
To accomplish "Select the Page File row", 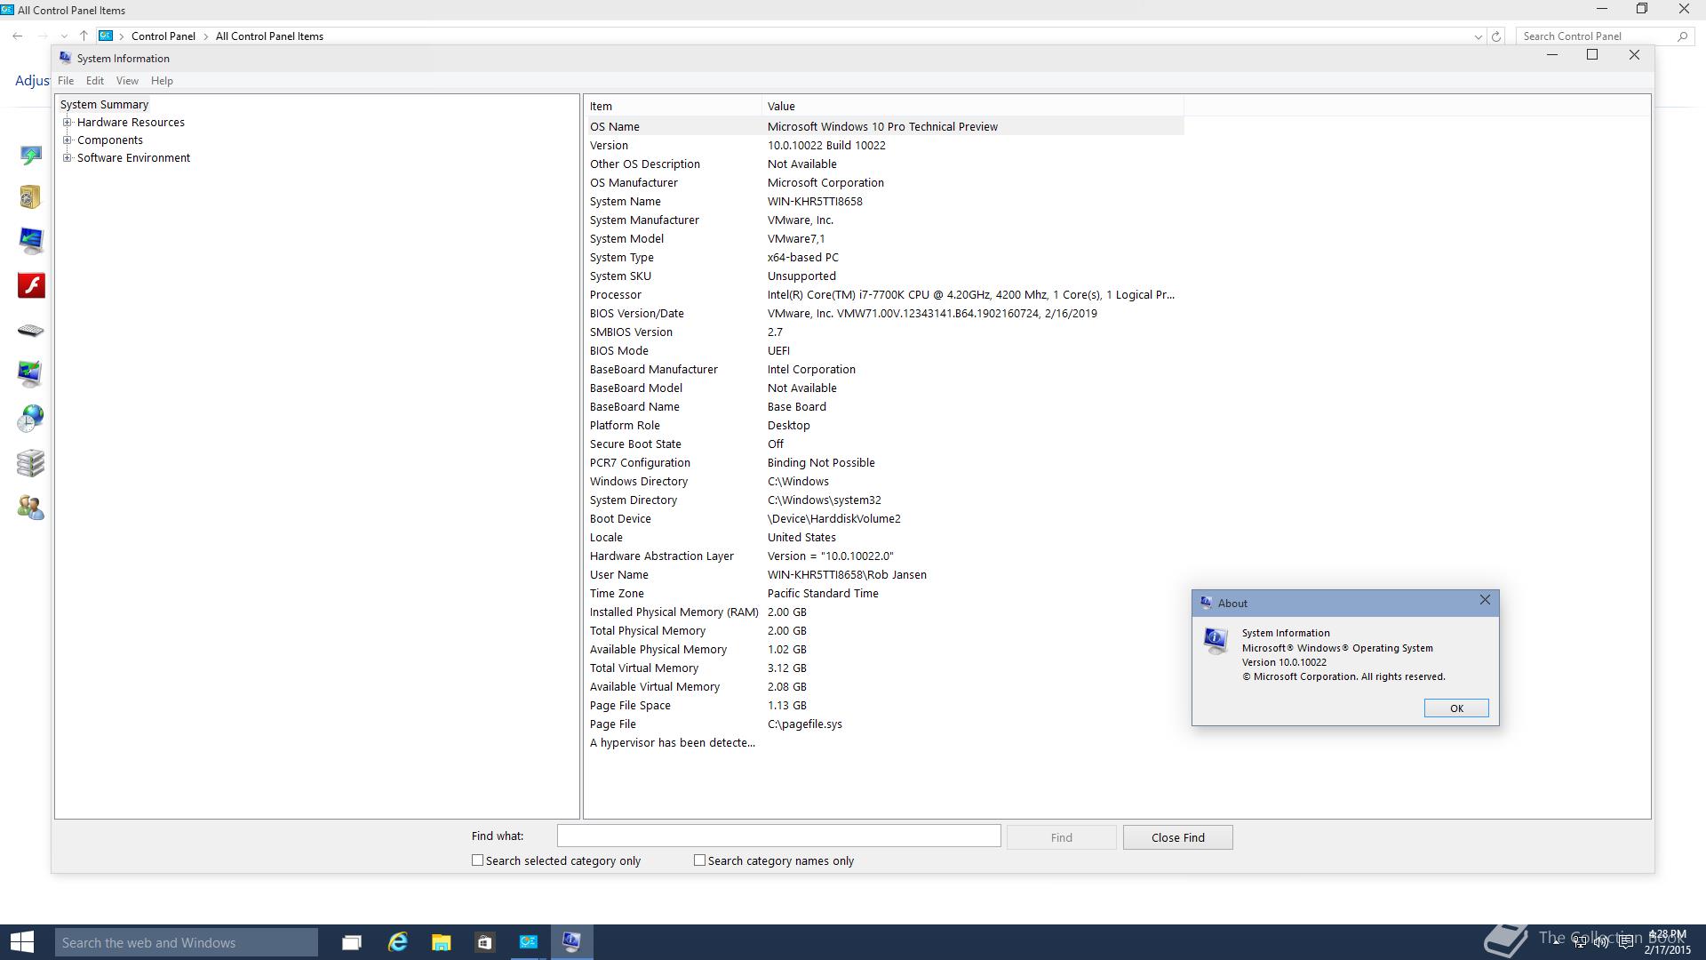I will [885, 724].
